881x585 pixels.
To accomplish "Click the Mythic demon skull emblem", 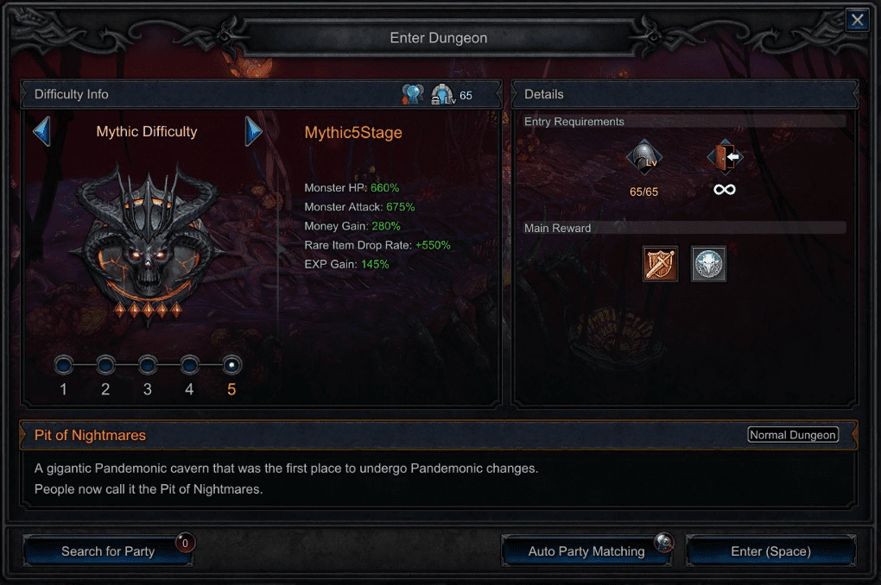I will pos(148,242).
